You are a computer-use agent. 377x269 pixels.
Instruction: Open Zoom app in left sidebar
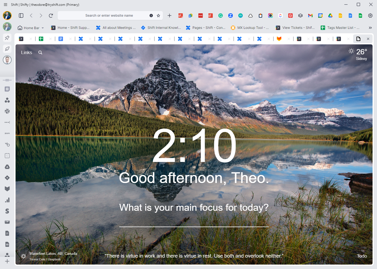(7, 133)
